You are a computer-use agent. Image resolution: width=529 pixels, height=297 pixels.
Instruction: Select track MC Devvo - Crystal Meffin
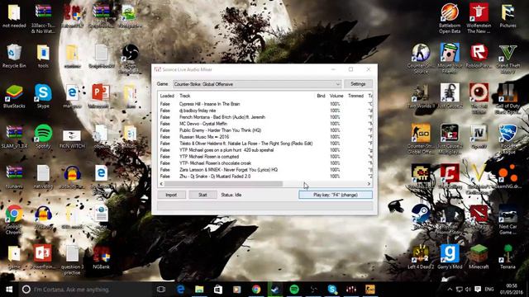tap(203, 124)
